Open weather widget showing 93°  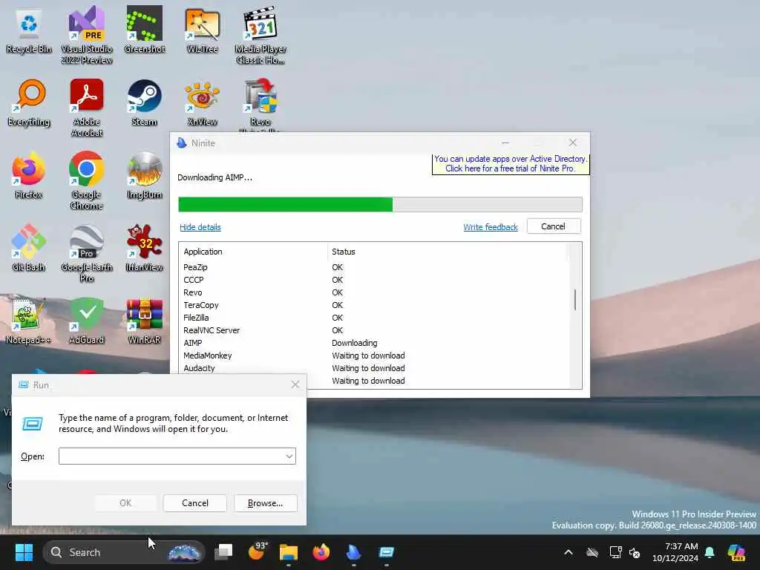257,552
